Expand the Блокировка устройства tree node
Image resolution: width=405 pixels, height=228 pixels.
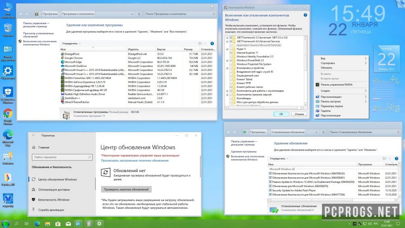point(227,68)
